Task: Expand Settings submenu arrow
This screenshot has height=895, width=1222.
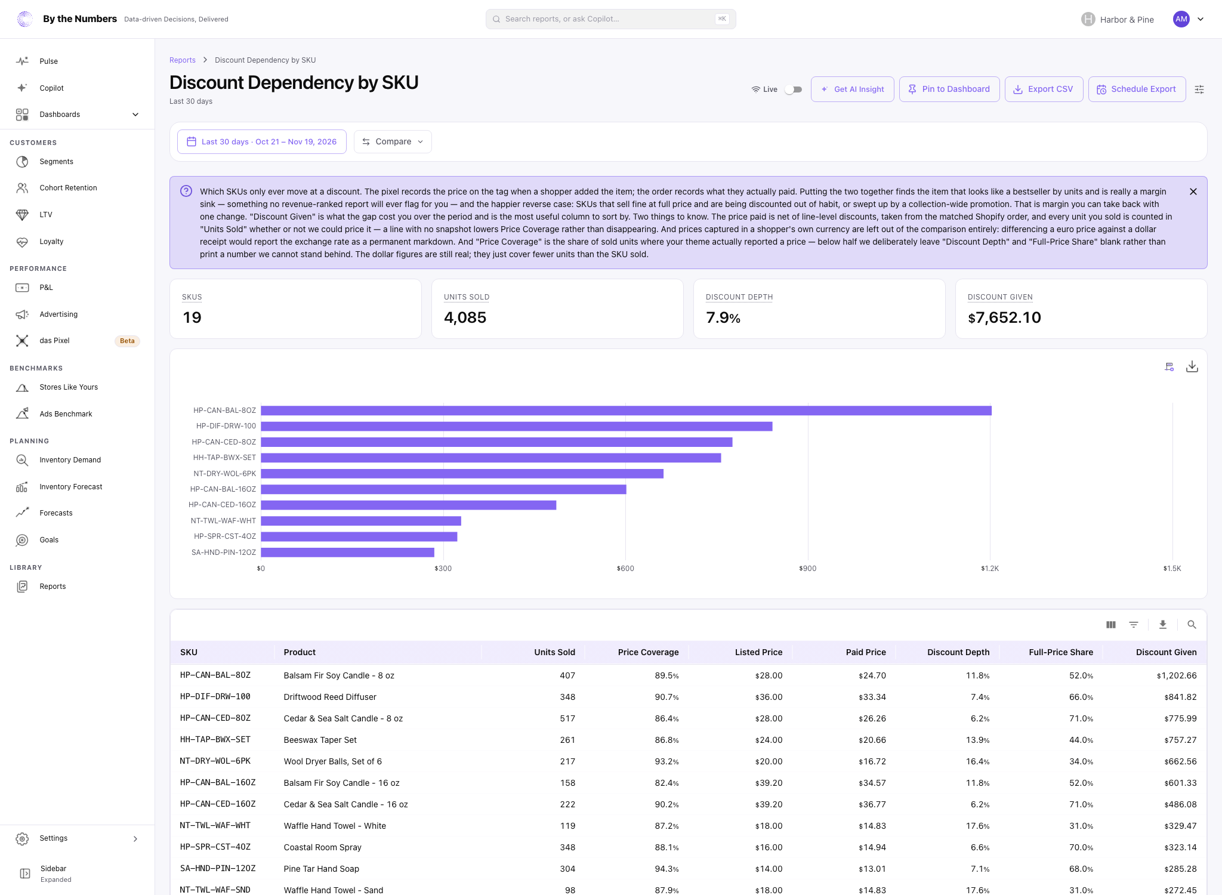Action: 135,839
